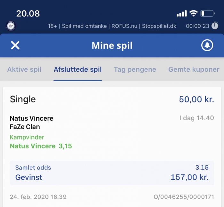Go to the Gemte kuponer tab
The image size is (224, 207).
click(194, 69)
